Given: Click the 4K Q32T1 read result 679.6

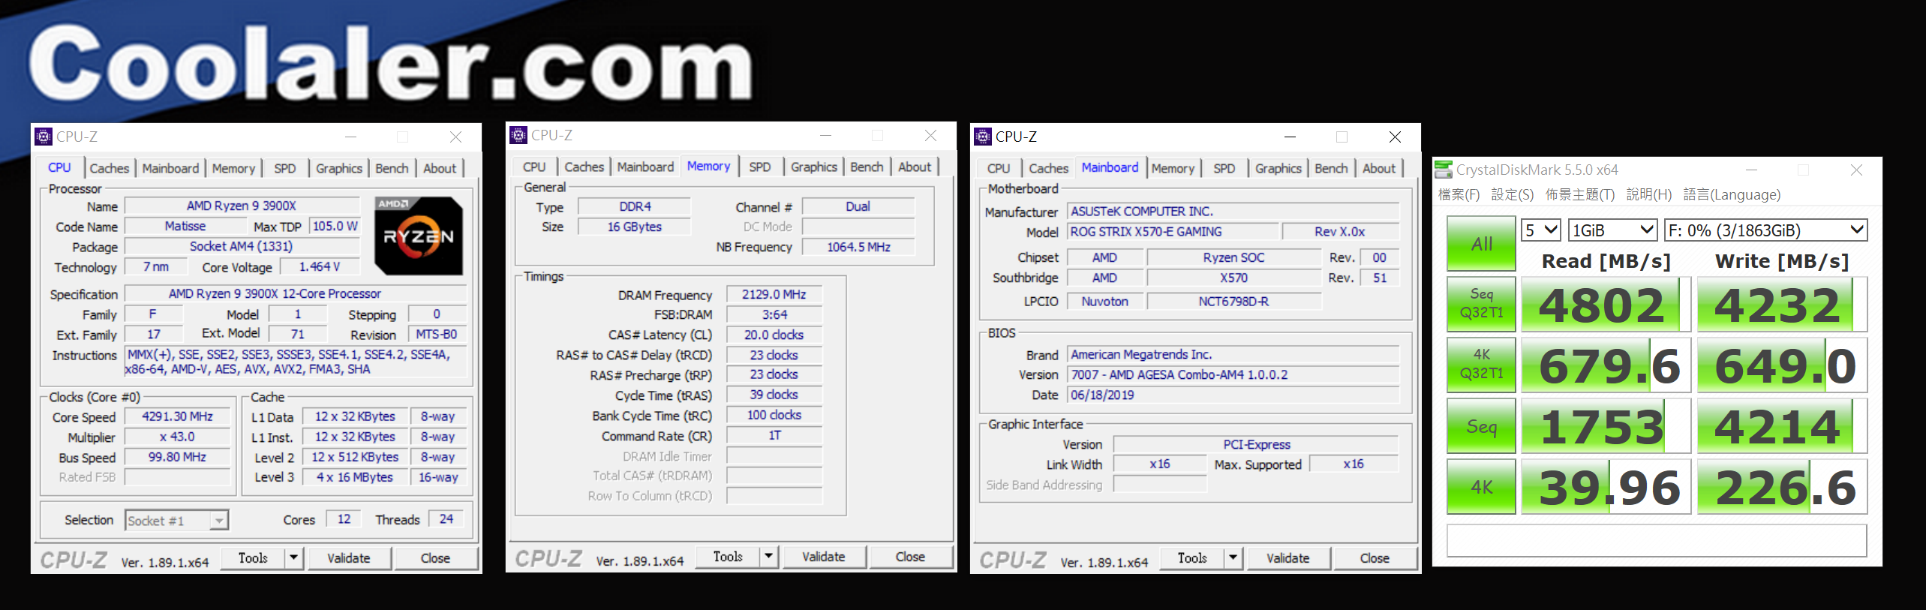Looking at the screenshot, I should click(x=1606, y=365).
